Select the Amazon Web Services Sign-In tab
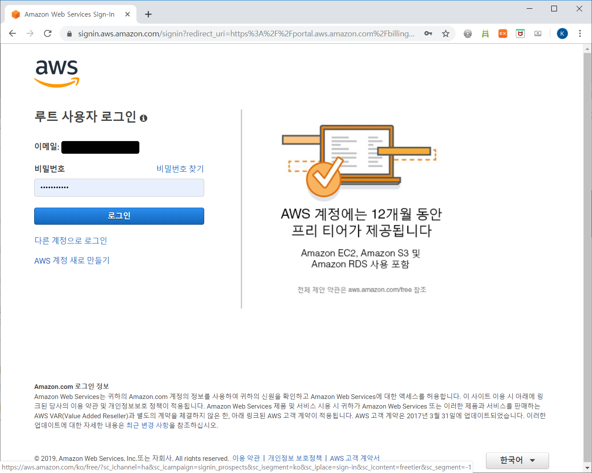This screenshot has height=473, width=592. click(70, 14)
